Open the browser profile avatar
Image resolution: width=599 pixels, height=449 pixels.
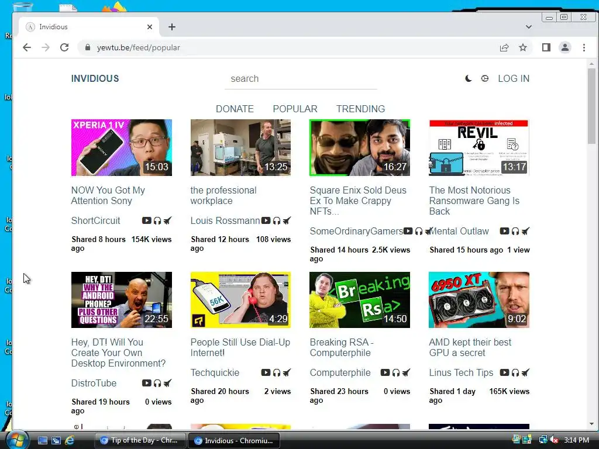(565, 47)
